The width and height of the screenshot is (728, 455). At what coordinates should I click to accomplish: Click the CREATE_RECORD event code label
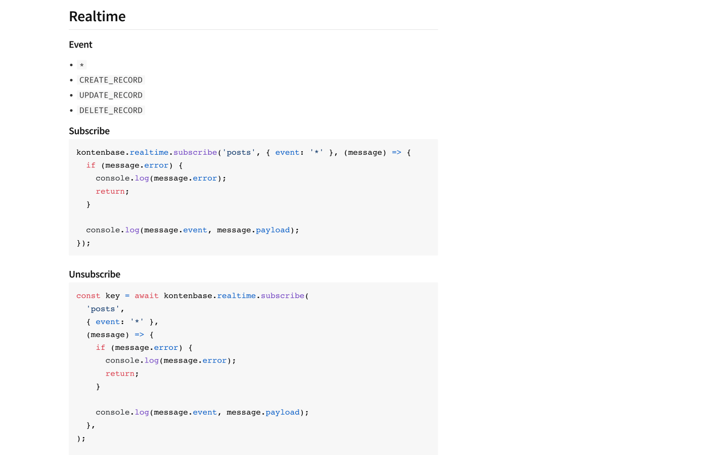point(111,80)
